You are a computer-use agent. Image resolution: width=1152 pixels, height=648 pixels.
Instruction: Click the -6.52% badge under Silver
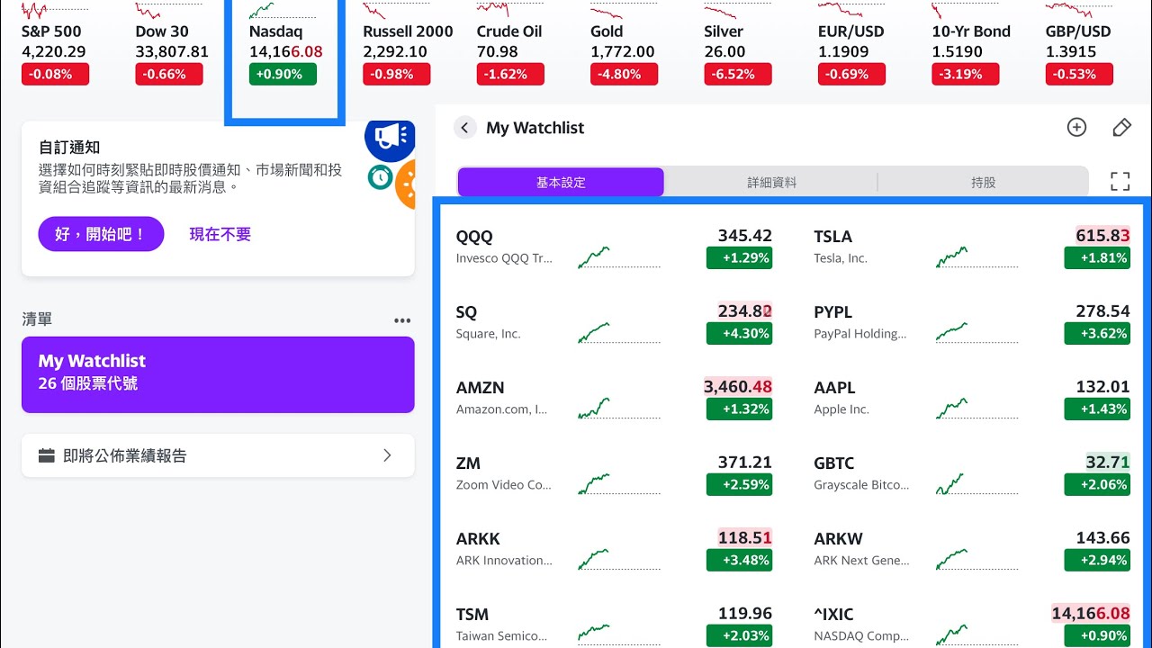tap(738, 74)
